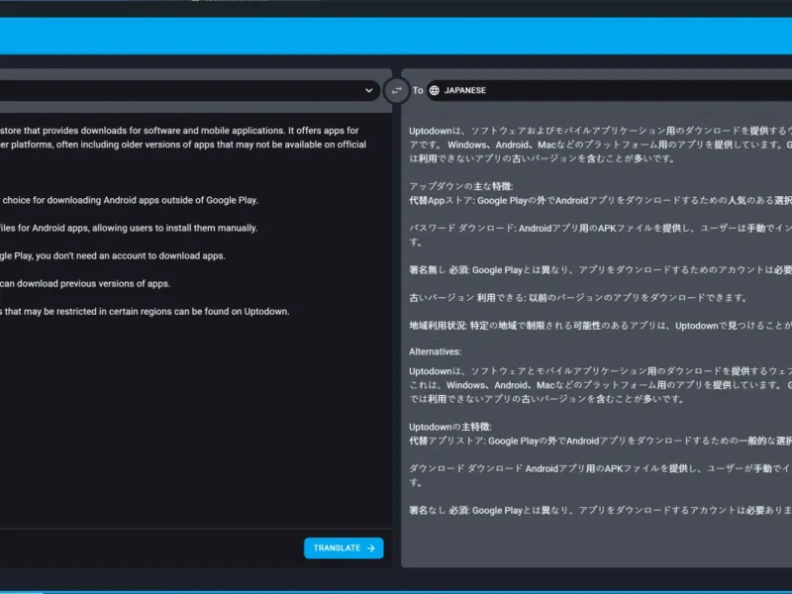Click the line ending 'found on Uptodown.'
This screenshot has width=792, height=594.
(x=145, y=311)
